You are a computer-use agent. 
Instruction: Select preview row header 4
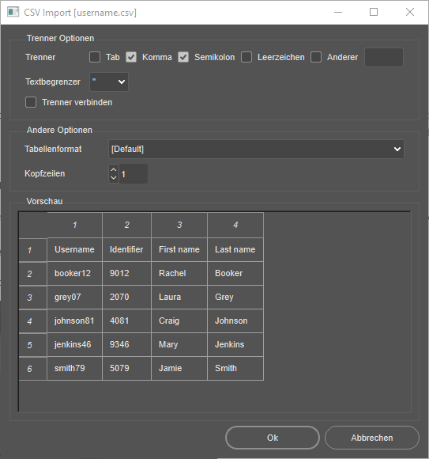[x=32, y=321]
